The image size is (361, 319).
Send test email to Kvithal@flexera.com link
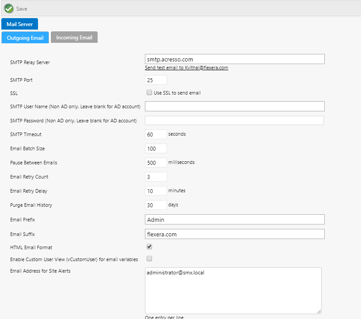[x=186, y=68]
